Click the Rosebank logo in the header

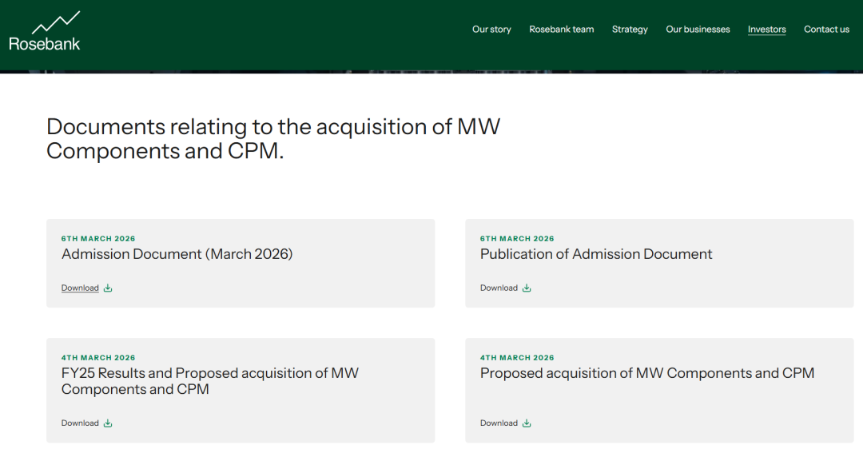pos(45,31)
